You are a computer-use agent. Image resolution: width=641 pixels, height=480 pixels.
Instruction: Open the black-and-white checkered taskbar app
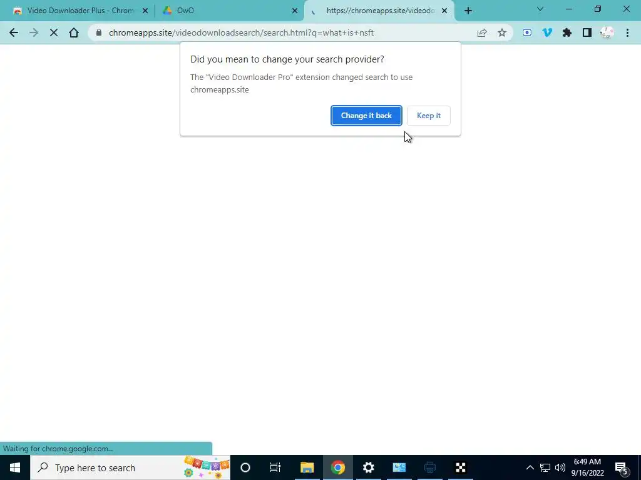tap(460, 467)
